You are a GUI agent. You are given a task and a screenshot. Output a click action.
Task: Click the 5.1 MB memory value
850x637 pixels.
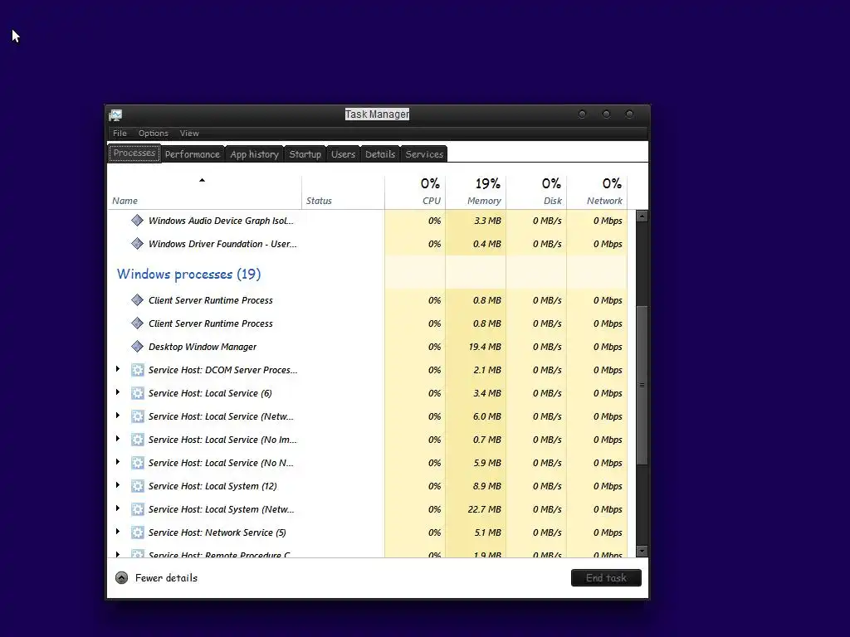[487, 533]
